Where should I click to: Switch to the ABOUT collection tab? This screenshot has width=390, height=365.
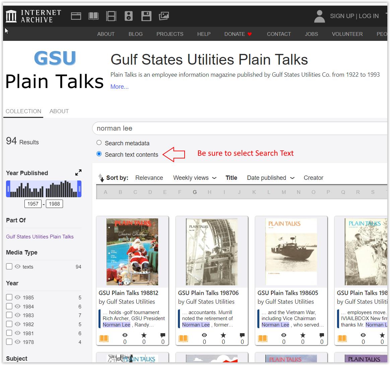pos(59,111)
